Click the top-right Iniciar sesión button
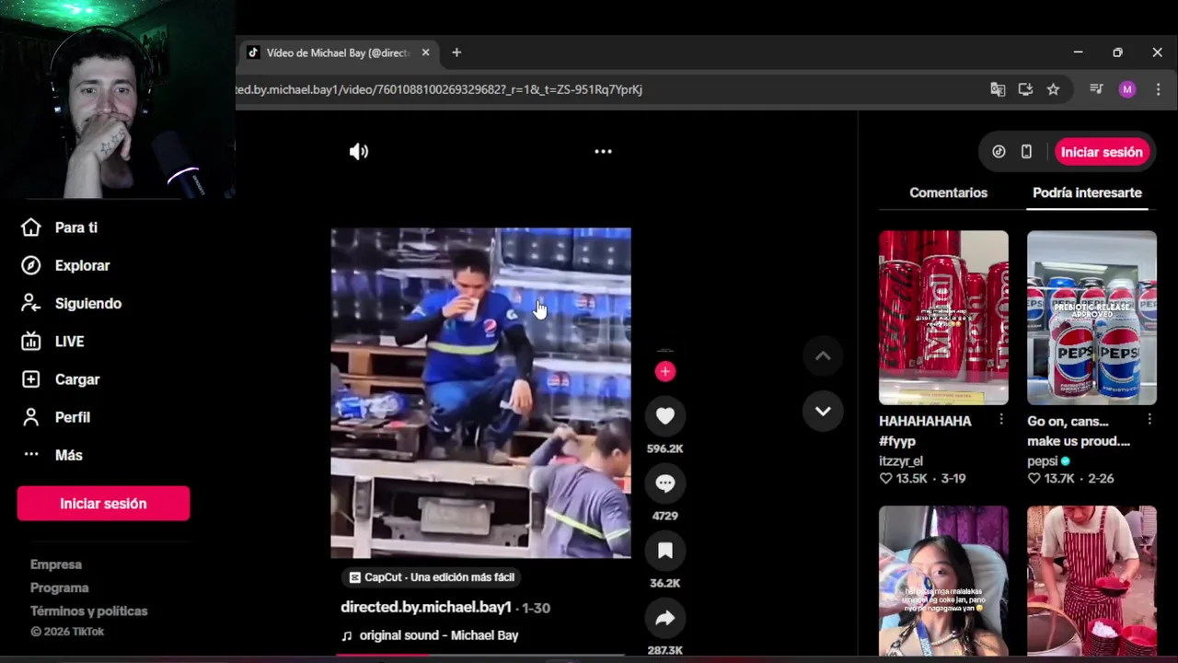 click(1102, 152)
